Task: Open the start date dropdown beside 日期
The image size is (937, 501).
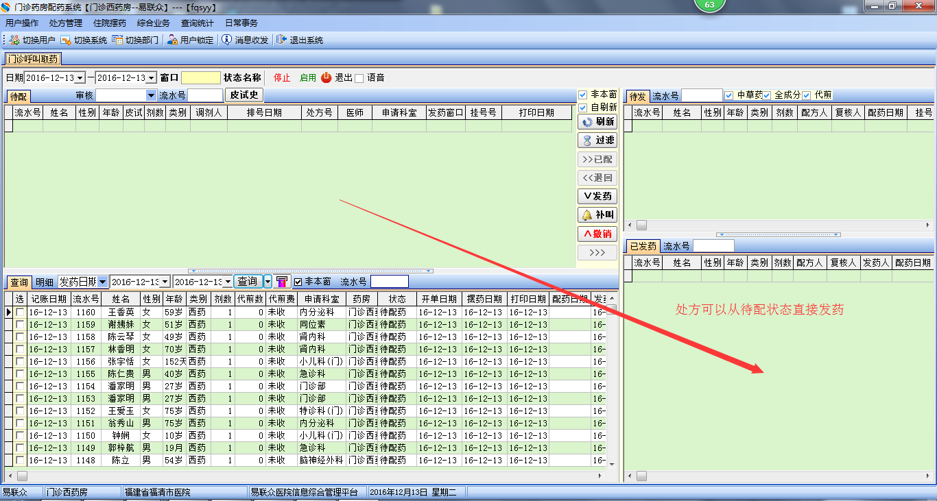Action: tap(80, 78)
